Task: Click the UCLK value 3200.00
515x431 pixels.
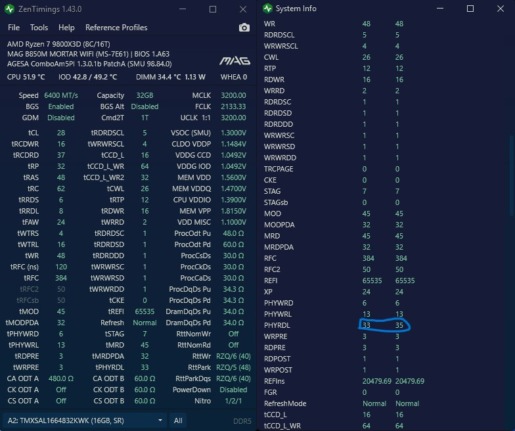Action: coord(234,118)
